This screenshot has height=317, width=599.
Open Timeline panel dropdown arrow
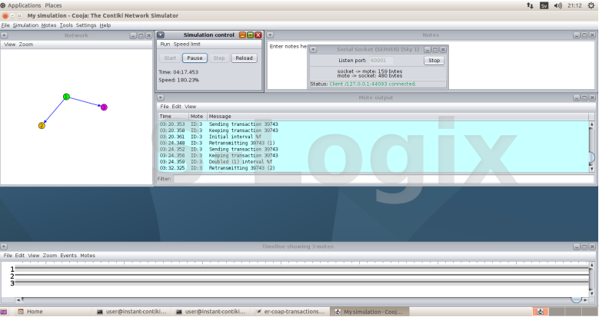click(x=4, y=247)
